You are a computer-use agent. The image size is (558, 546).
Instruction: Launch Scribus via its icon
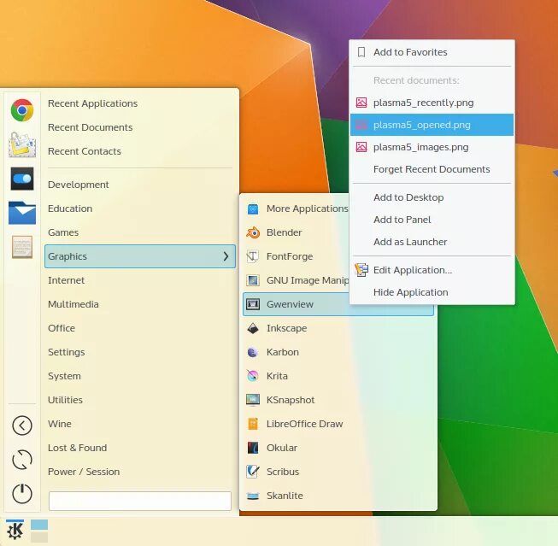(253, 472)
